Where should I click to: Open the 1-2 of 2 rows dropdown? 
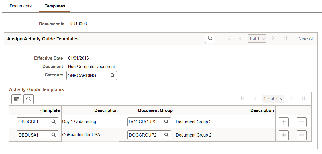pyautogui.click(x=273, y=99)
